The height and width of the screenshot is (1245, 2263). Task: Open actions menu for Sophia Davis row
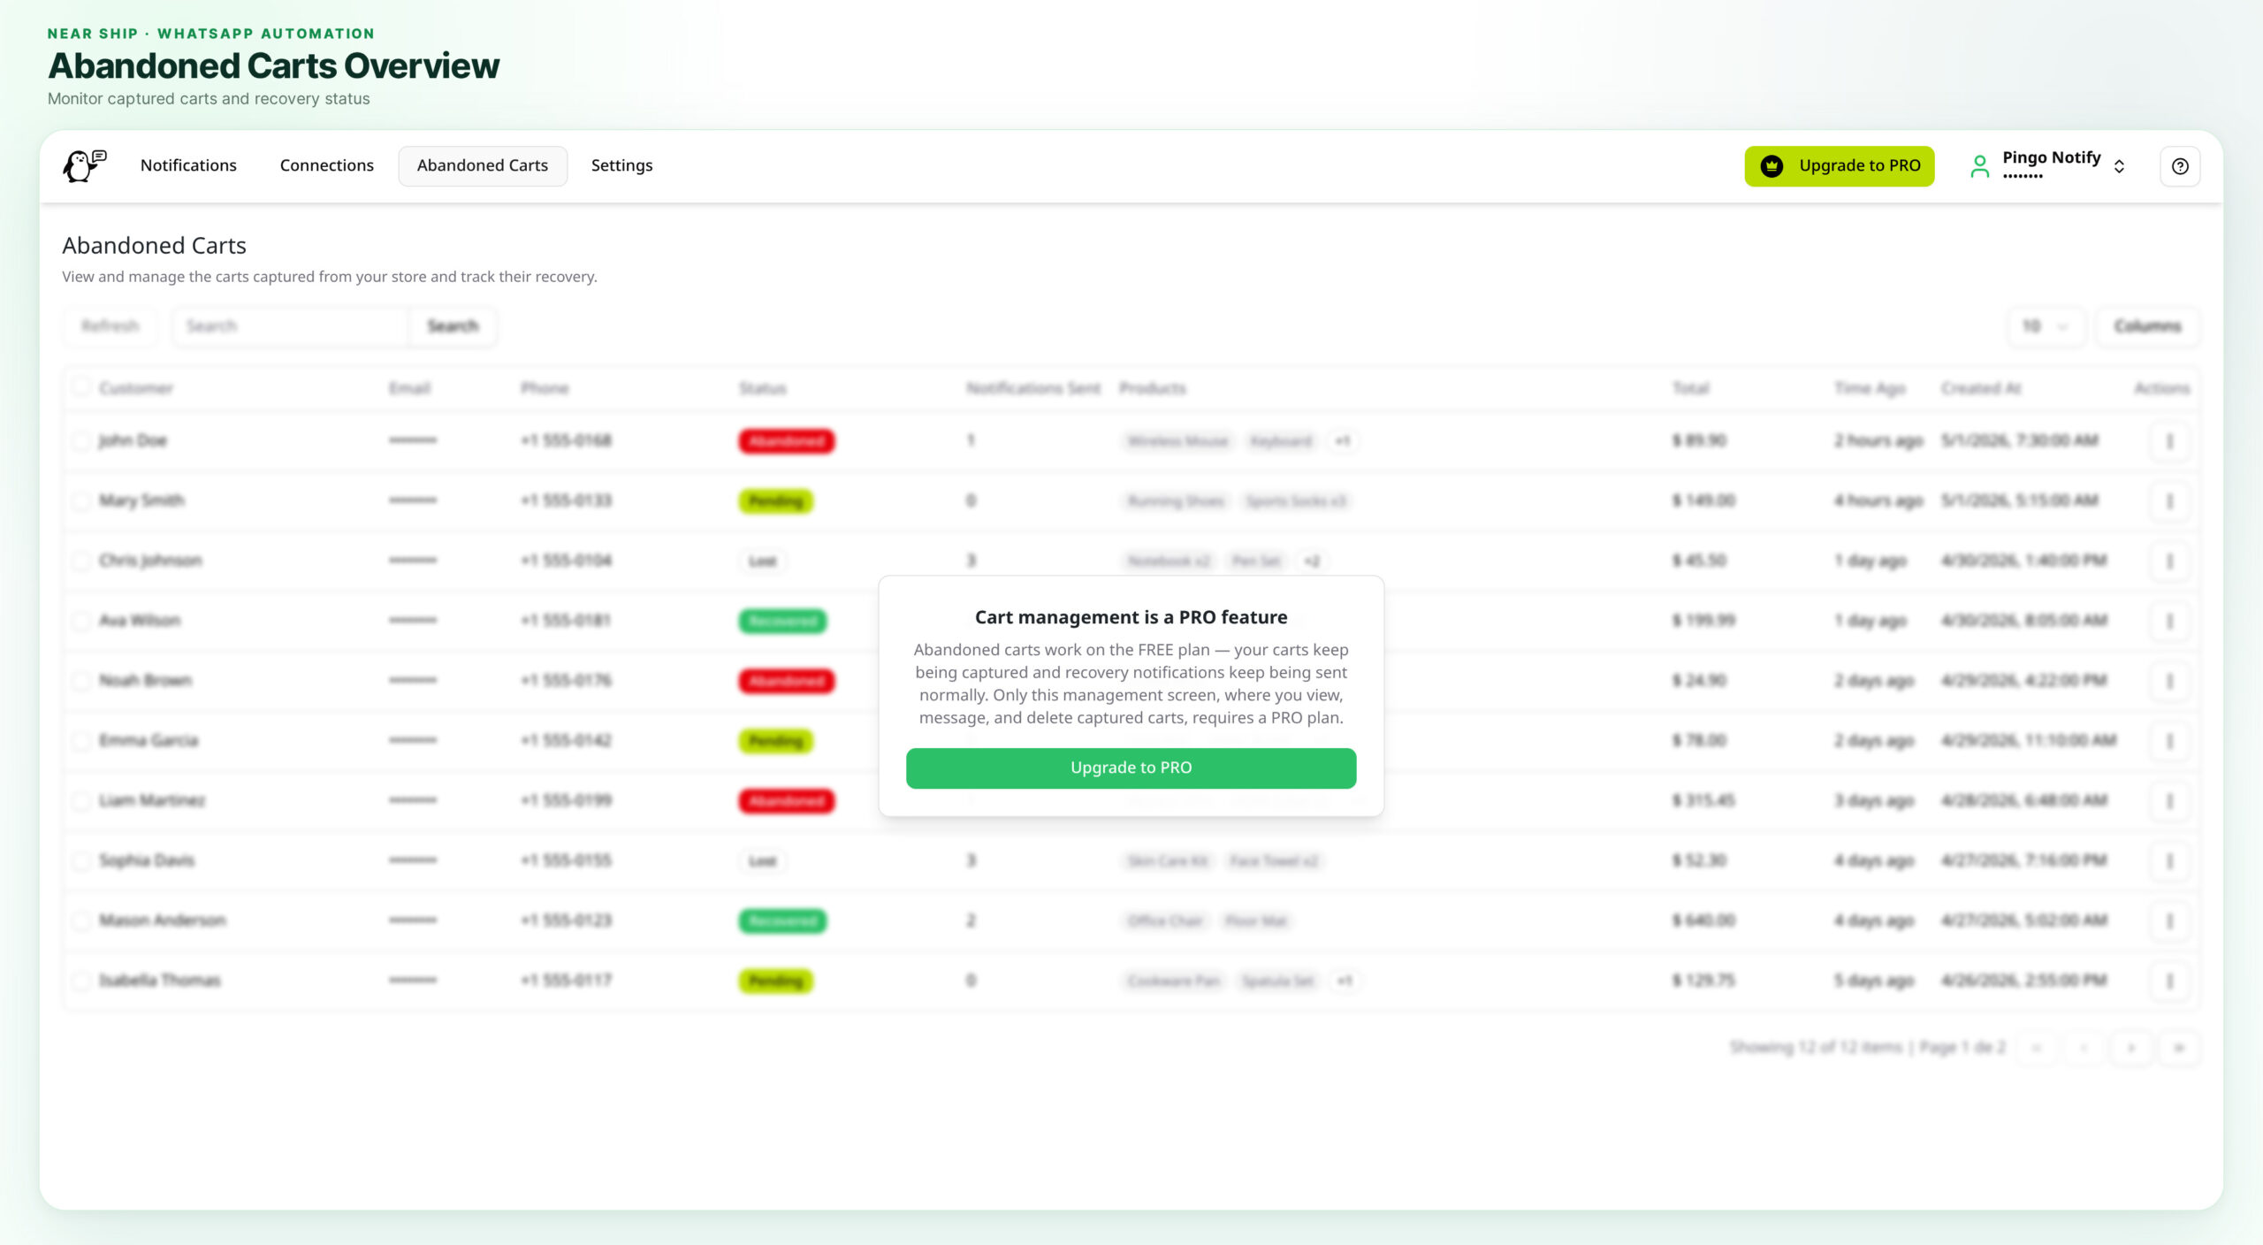(2169, 861)
